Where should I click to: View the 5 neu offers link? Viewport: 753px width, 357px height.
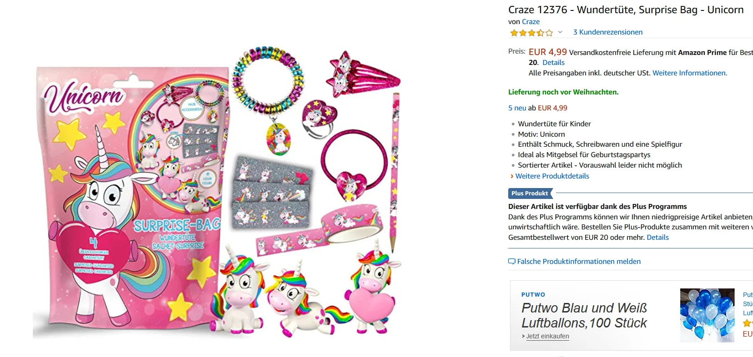(x=517, y=108)
